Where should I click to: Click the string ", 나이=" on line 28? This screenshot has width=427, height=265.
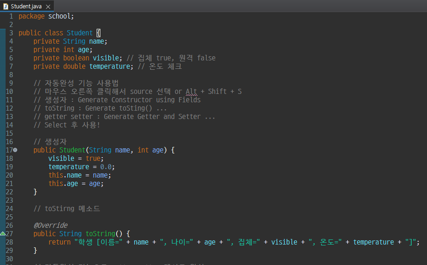(x=177, y=242)
